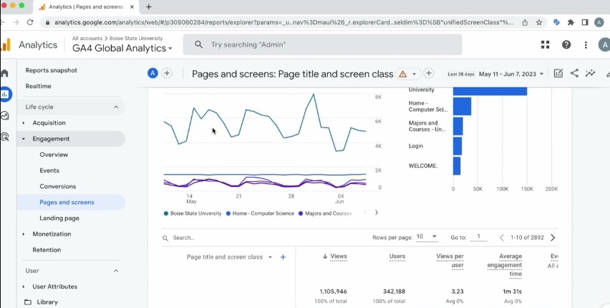This screenshot has height=308, width=610.
Task: Click the Customize report pencil icon
Action: tap(558, 73)
